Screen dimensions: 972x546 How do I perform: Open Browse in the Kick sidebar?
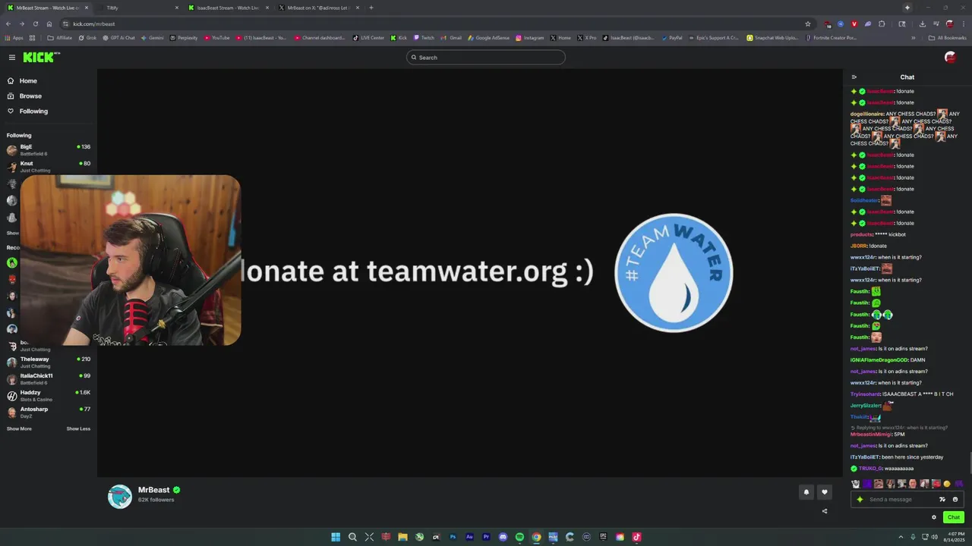pos(30,96)
